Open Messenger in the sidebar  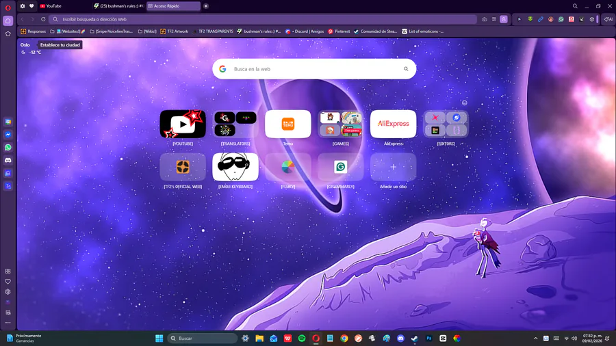(8, 135)
